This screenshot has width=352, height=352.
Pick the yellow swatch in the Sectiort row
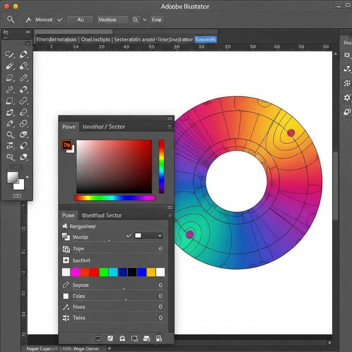[x=151, y=272]
